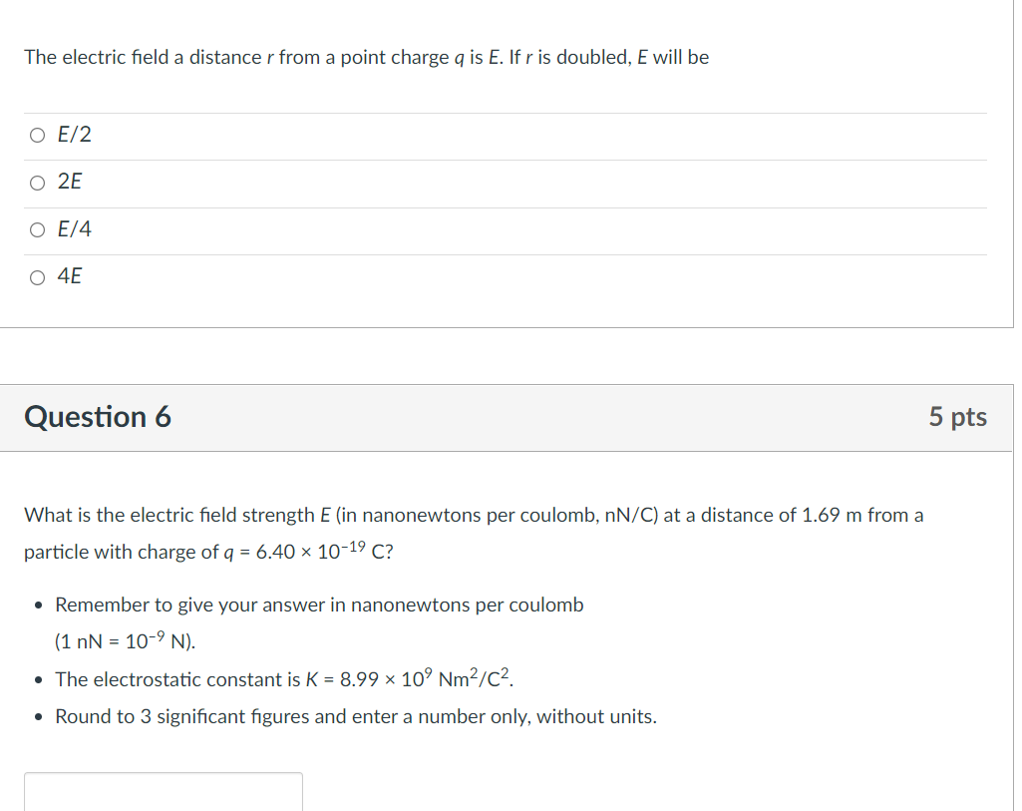Click the electrostatic constant K bullet point
Viewport: 1022px width, 811px height.
coord(284,678)
